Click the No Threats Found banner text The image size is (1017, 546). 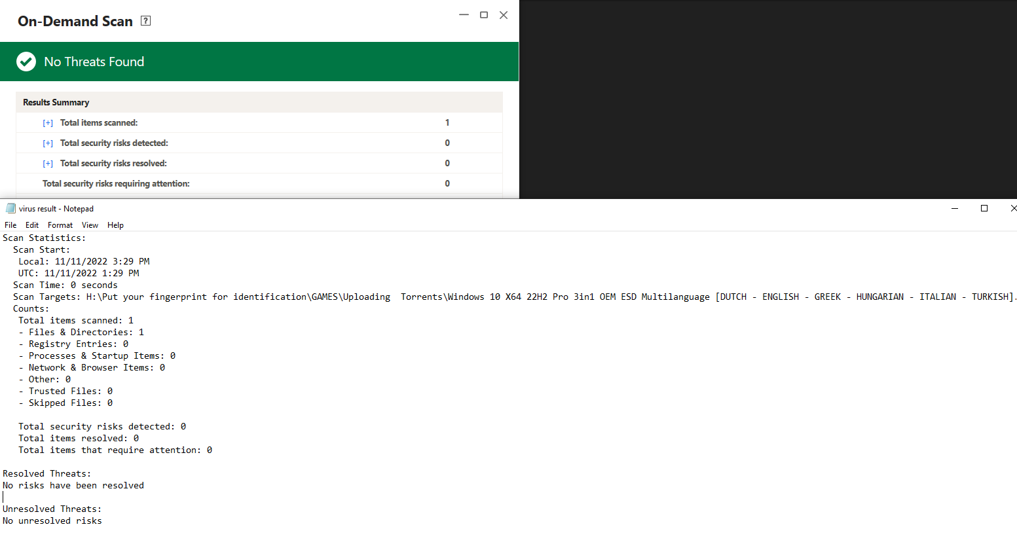94,62
